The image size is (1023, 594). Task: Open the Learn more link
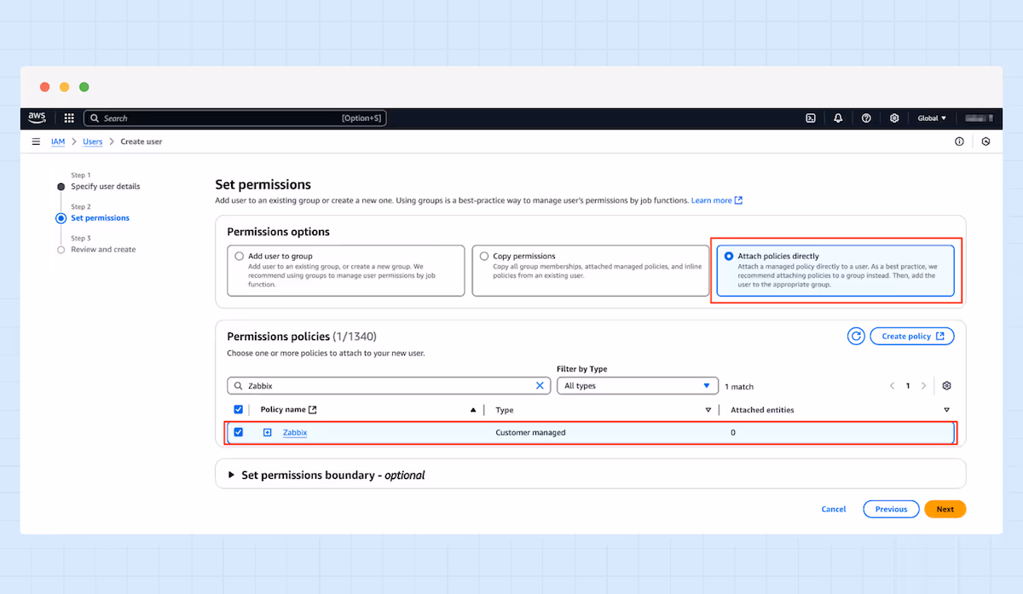[x=716, y=200]
